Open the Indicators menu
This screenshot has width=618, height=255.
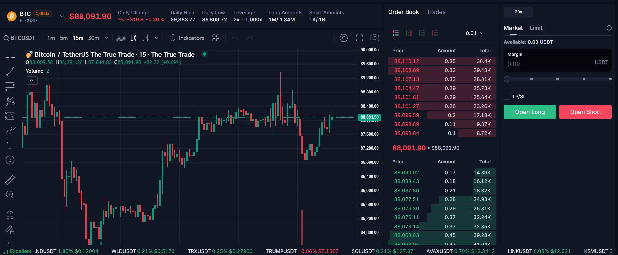187,38
